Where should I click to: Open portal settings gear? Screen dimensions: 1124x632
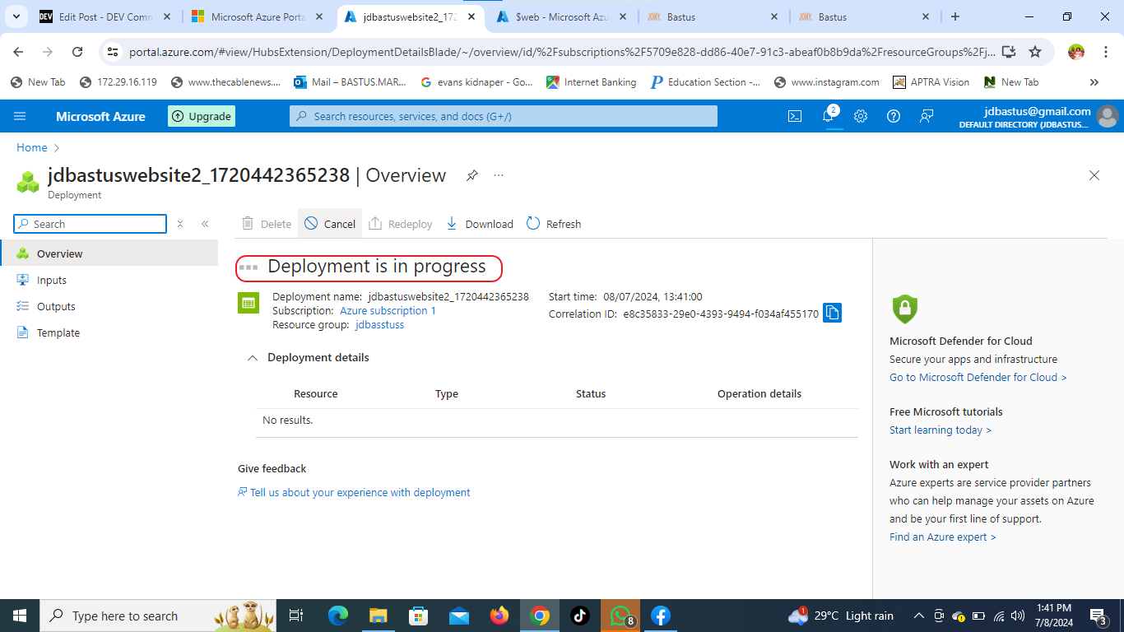tap(861, 116)
